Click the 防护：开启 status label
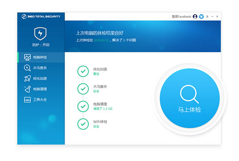Image resolution: width=239 pixels, height=161 pixels. (41, 45)
